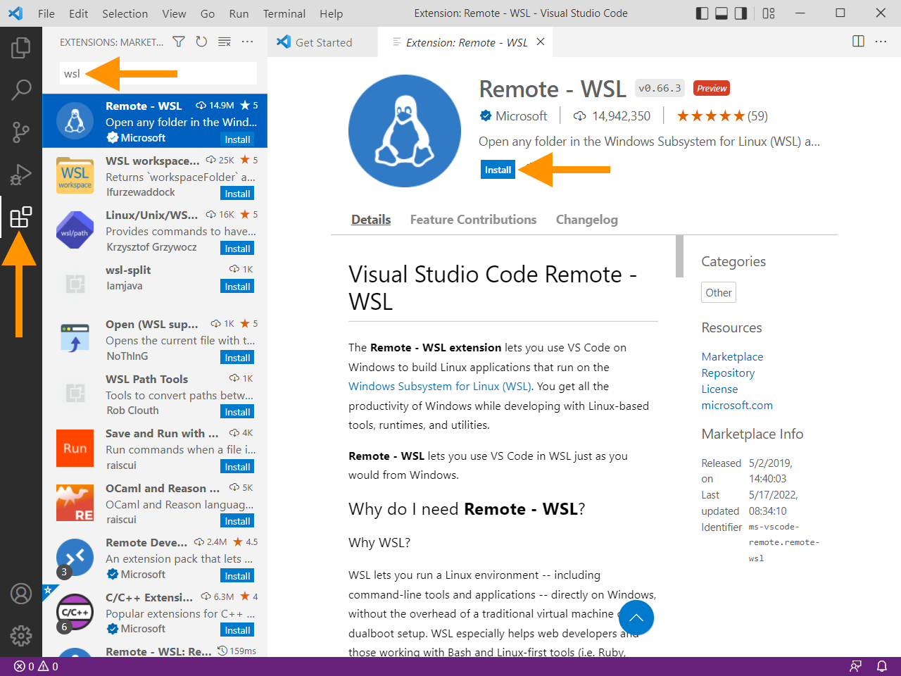Install the Save and Run extension
This screenshot has width=901, height=676.
pos(237,467)
